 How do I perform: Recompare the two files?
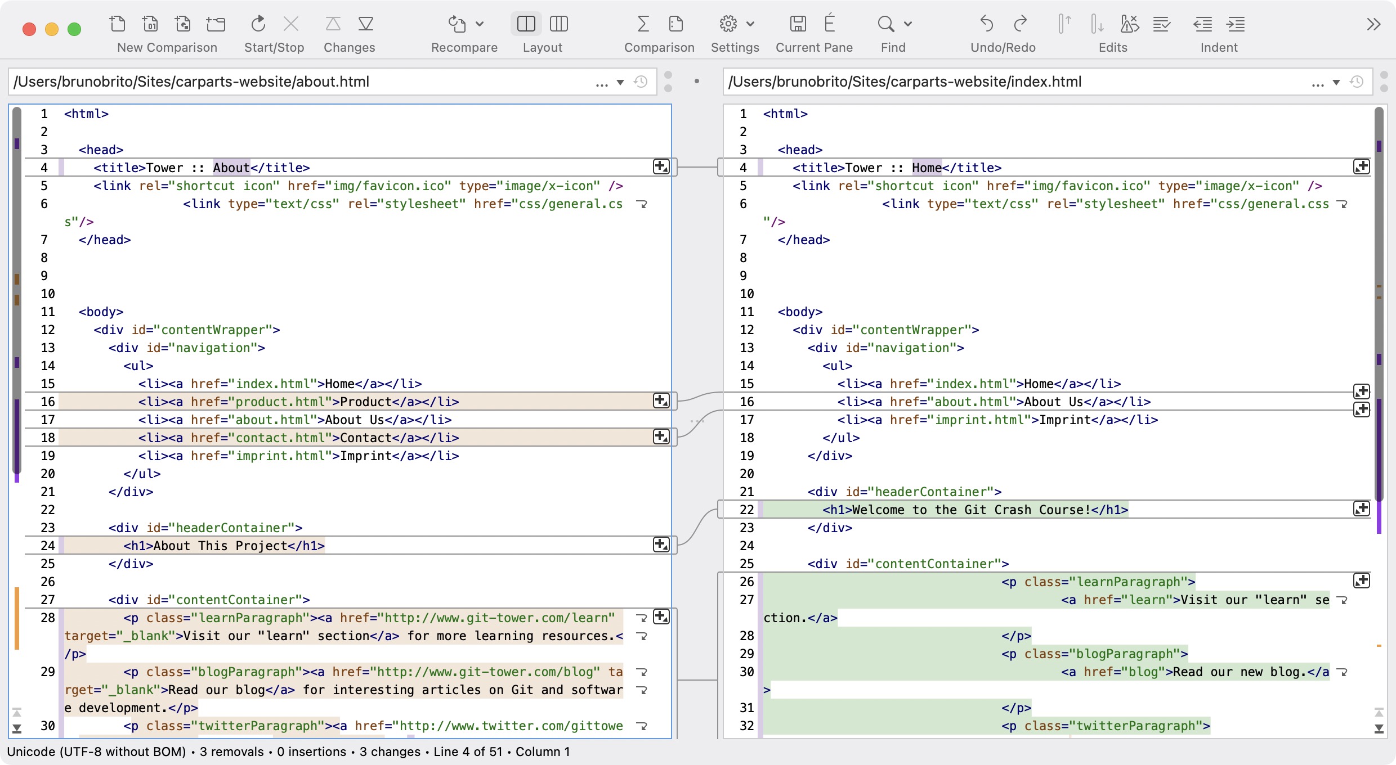(456, 24)
